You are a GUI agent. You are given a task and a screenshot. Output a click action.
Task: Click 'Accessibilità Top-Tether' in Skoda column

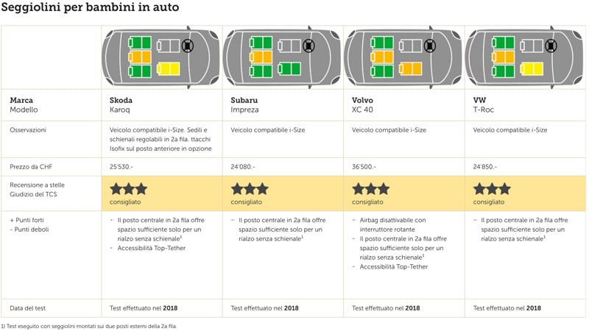[152, 248]
